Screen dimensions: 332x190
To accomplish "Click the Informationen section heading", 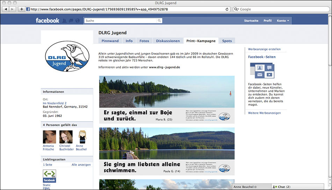I will (x=53, y=92).
